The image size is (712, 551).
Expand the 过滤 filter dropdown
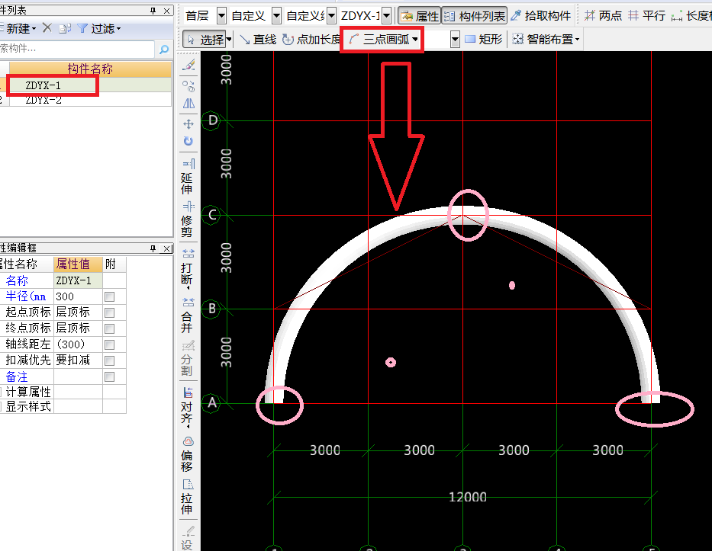click(x=118, y=29)
